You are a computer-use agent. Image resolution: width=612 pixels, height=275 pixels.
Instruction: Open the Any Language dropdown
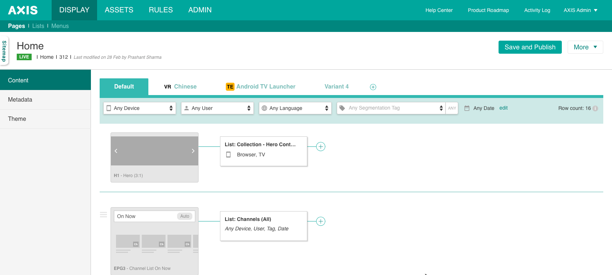pyautogui.click(x=295, y=108)
